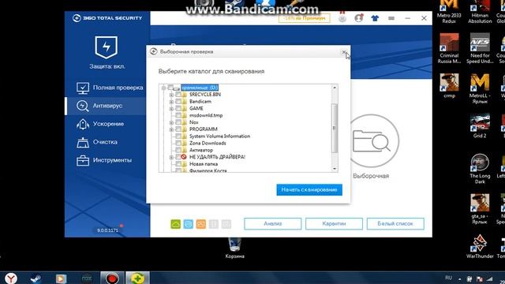Expand the GAME folder node
This screenshot has width=505, height=284.
coord(171,109)
